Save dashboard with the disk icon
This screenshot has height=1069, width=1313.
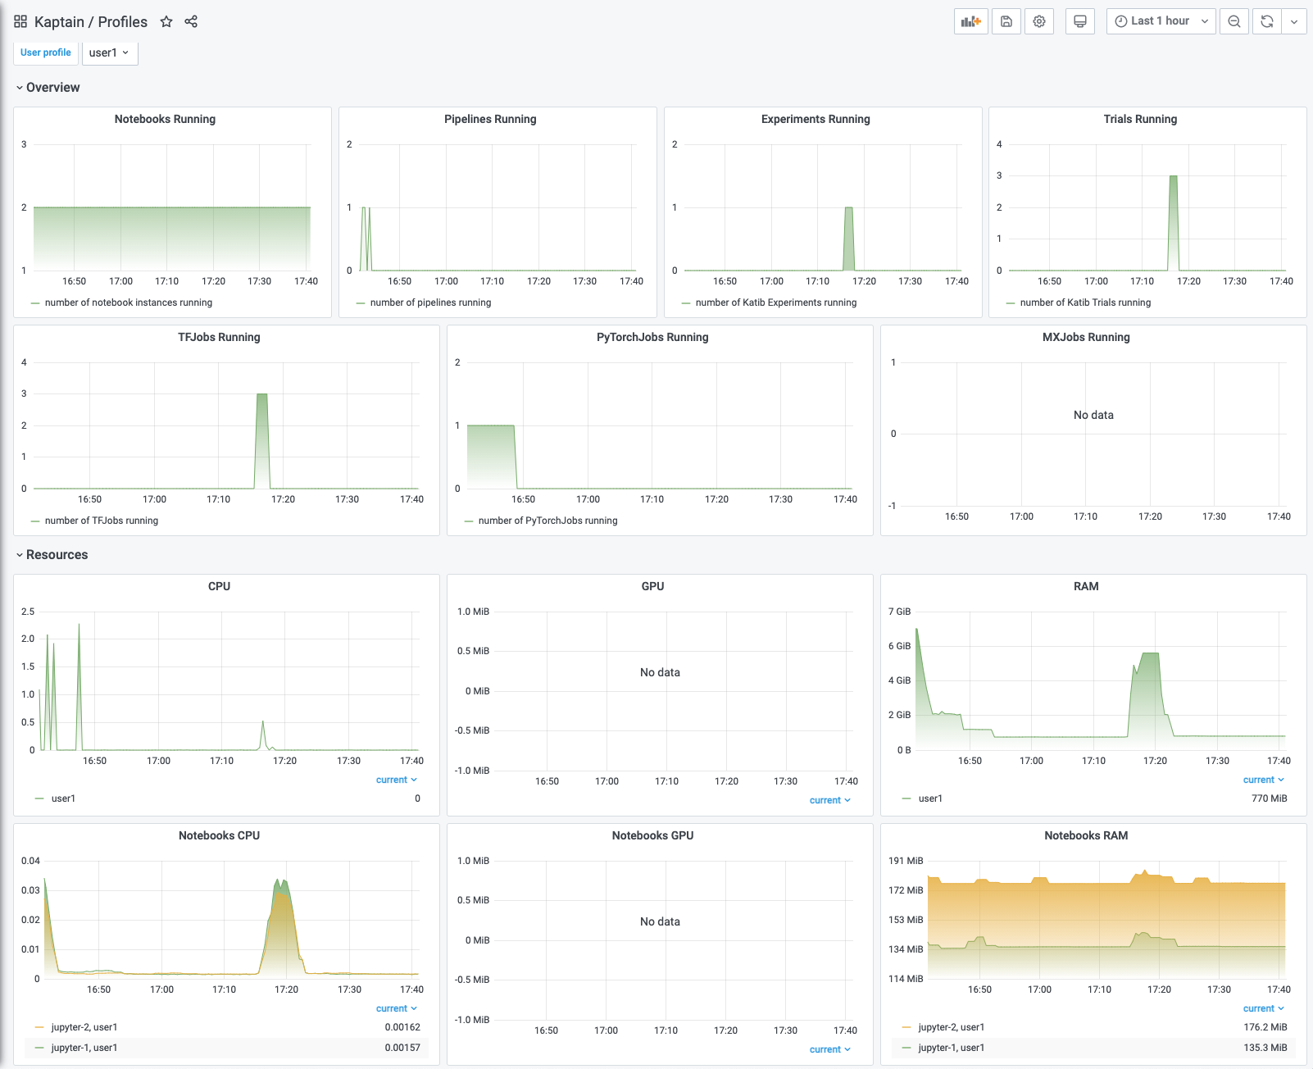coord(1006,21)
